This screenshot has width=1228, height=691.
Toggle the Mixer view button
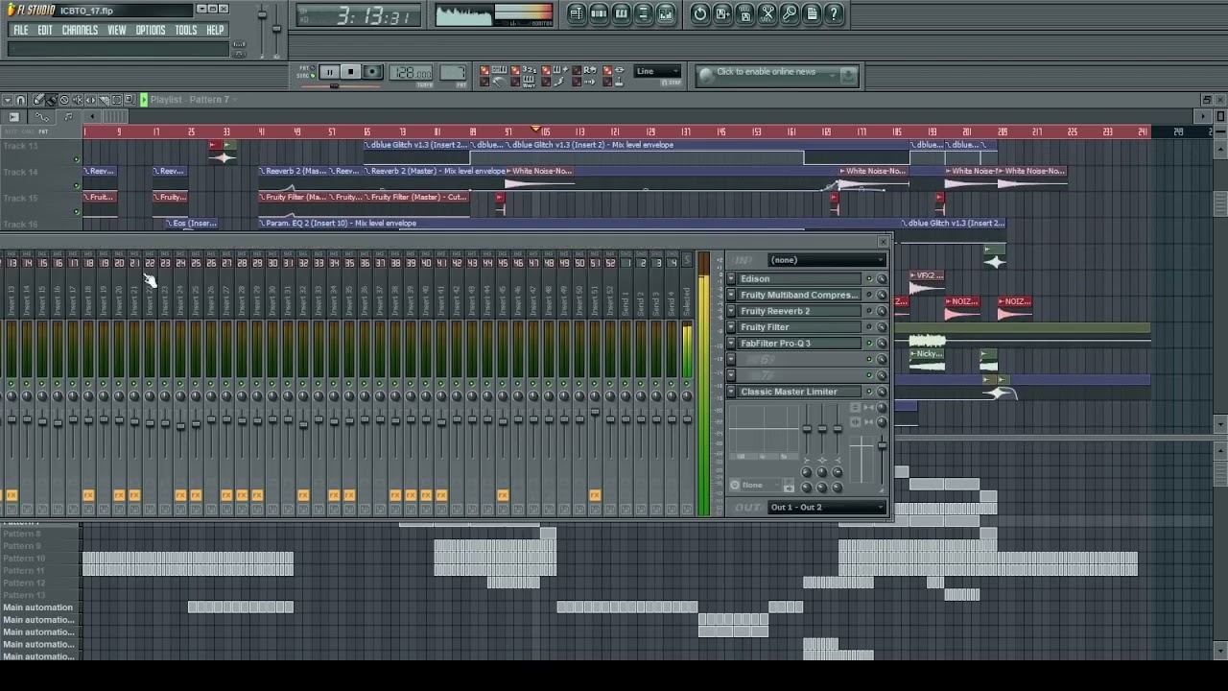[x=666, y=13]
